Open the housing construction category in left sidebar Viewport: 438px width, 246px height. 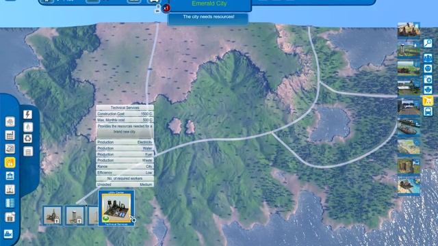(10, 122)
